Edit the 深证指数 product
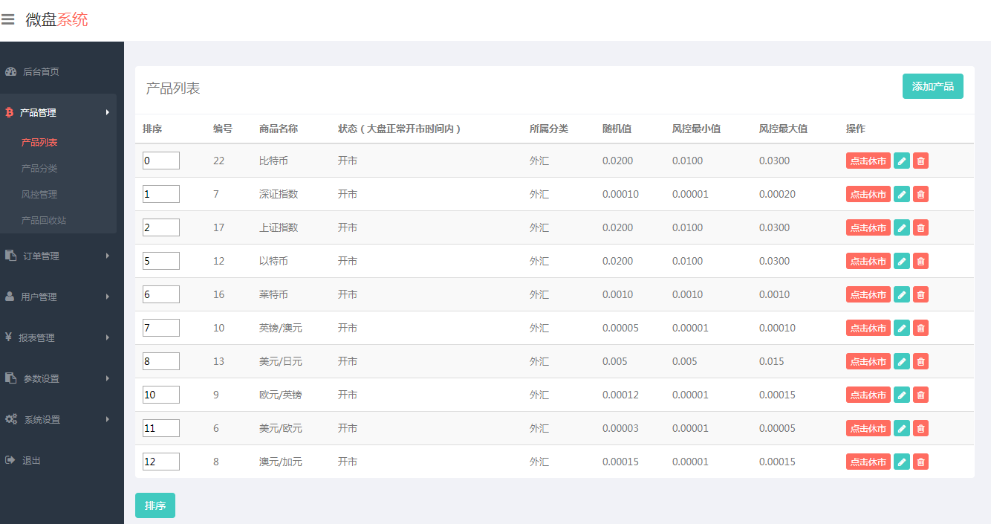Viewport: 991px width, 524px height. tap(902, 194)
